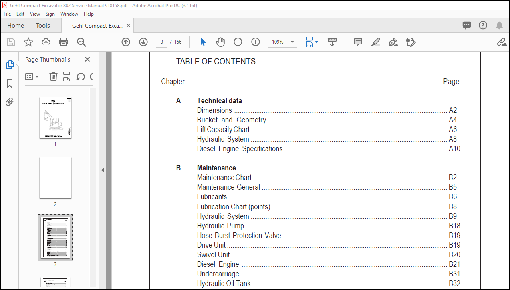Click the 109% zoom value field
The image size is (510, 290).
[278, 42]
